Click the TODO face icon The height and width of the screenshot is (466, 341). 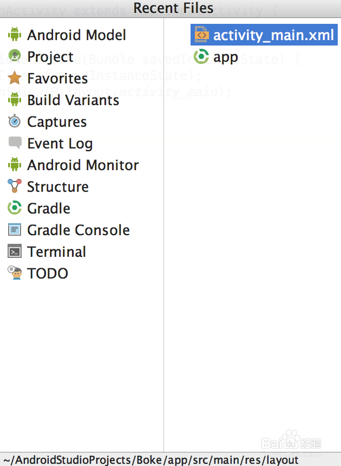(x=14, y=273)
